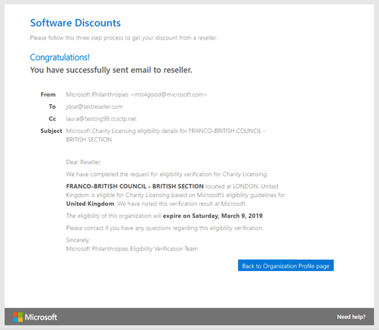
Task: Click recipient address jdoe@testreseller.com
Action: click(x=94, y=107)
